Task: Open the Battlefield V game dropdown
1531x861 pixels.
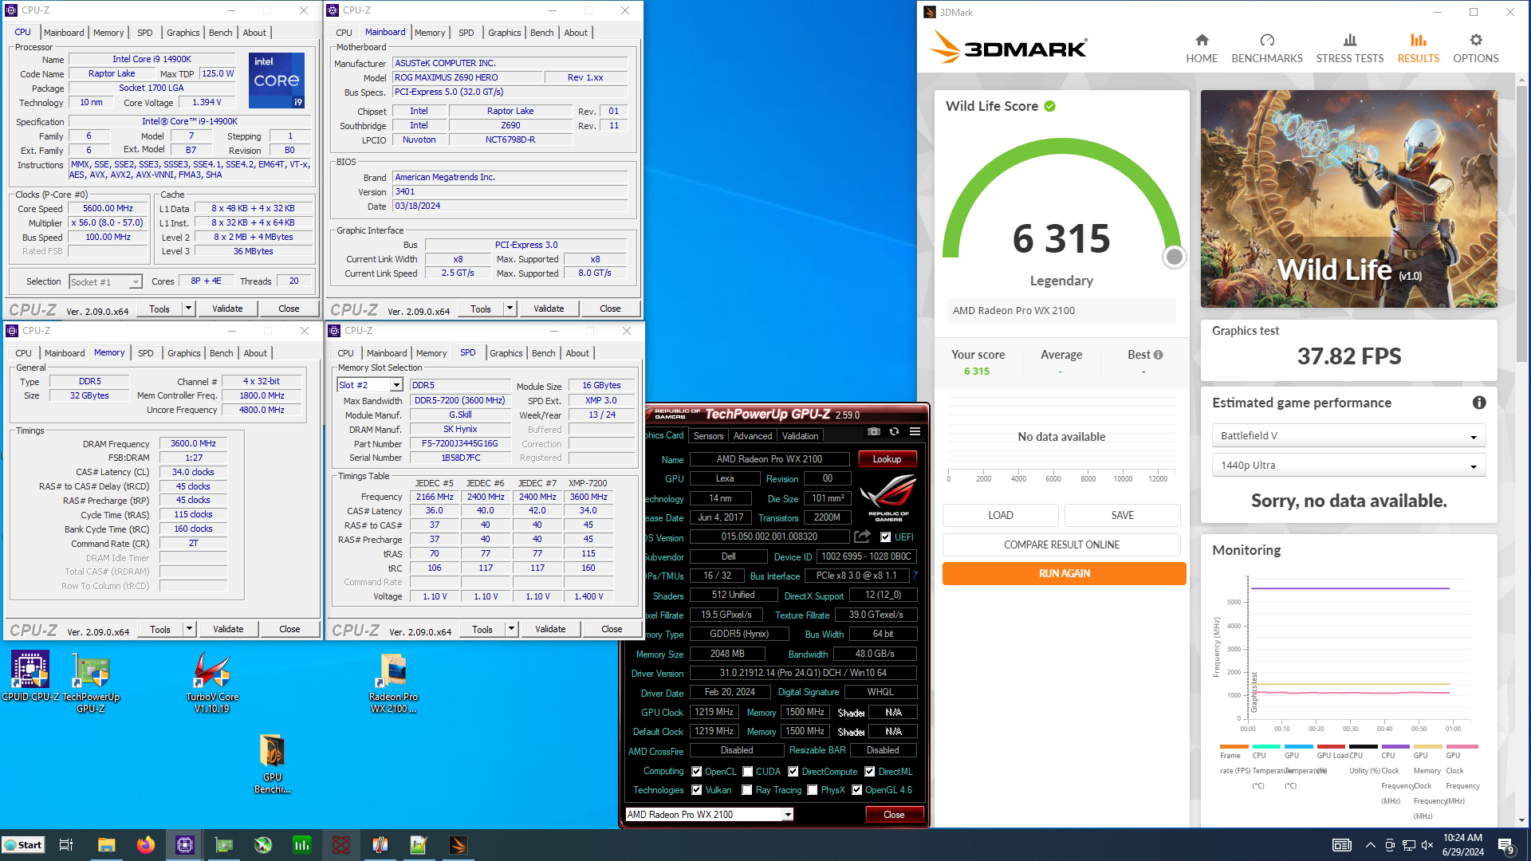Action: (1348, 436)
